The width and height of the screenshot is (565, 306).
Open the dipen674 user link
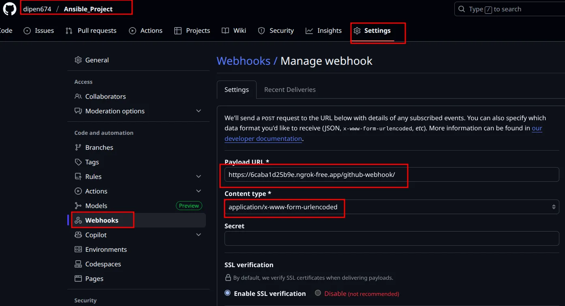[x=37, y=9]
